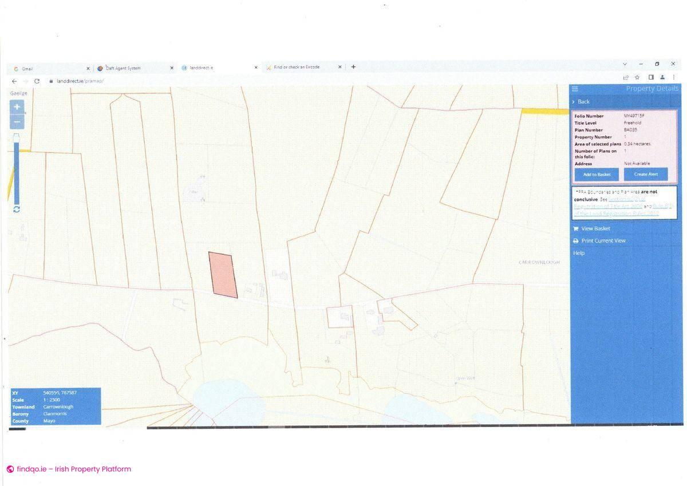Click the Add to Basket button
This screenshot has height=486, width=687.
(597, 174)
